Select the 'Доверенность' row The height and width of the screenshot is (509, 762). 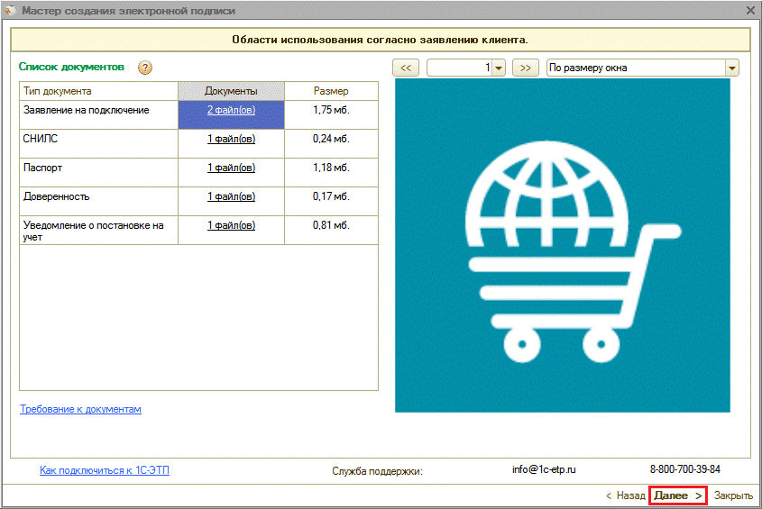198,202
